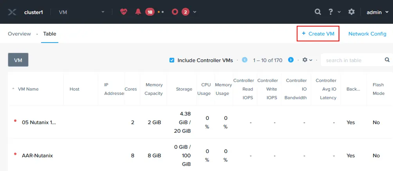This screenshot has height=171, width=393.
Task: Expand the VM view dropdown arrow
Action: tap(103, 12)
